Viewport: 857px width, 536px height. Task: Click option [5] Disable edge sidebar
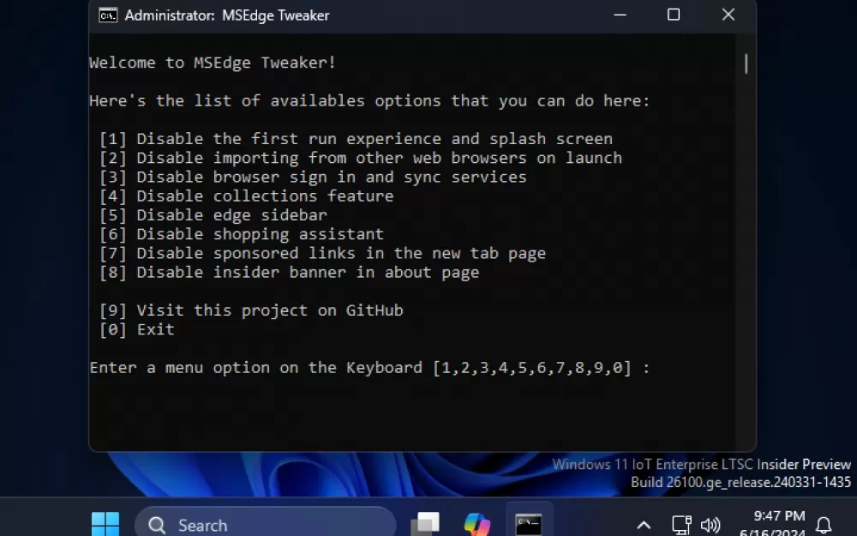coord(213,215)
